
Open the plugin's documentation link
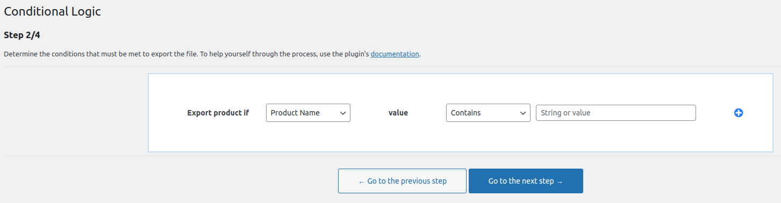[x=395, y=54]
